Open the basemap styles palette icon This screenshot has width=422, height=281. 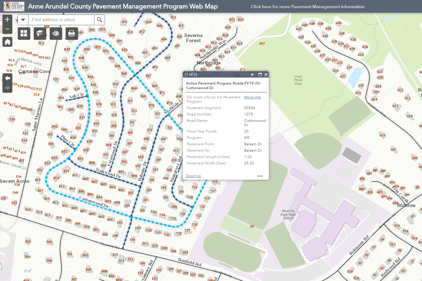click(56, 33)
